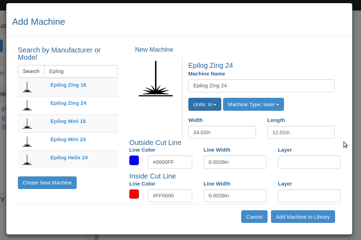Click the Create New Machine button
The width and height of the screenshot is (361, 240).
(47, 183)
